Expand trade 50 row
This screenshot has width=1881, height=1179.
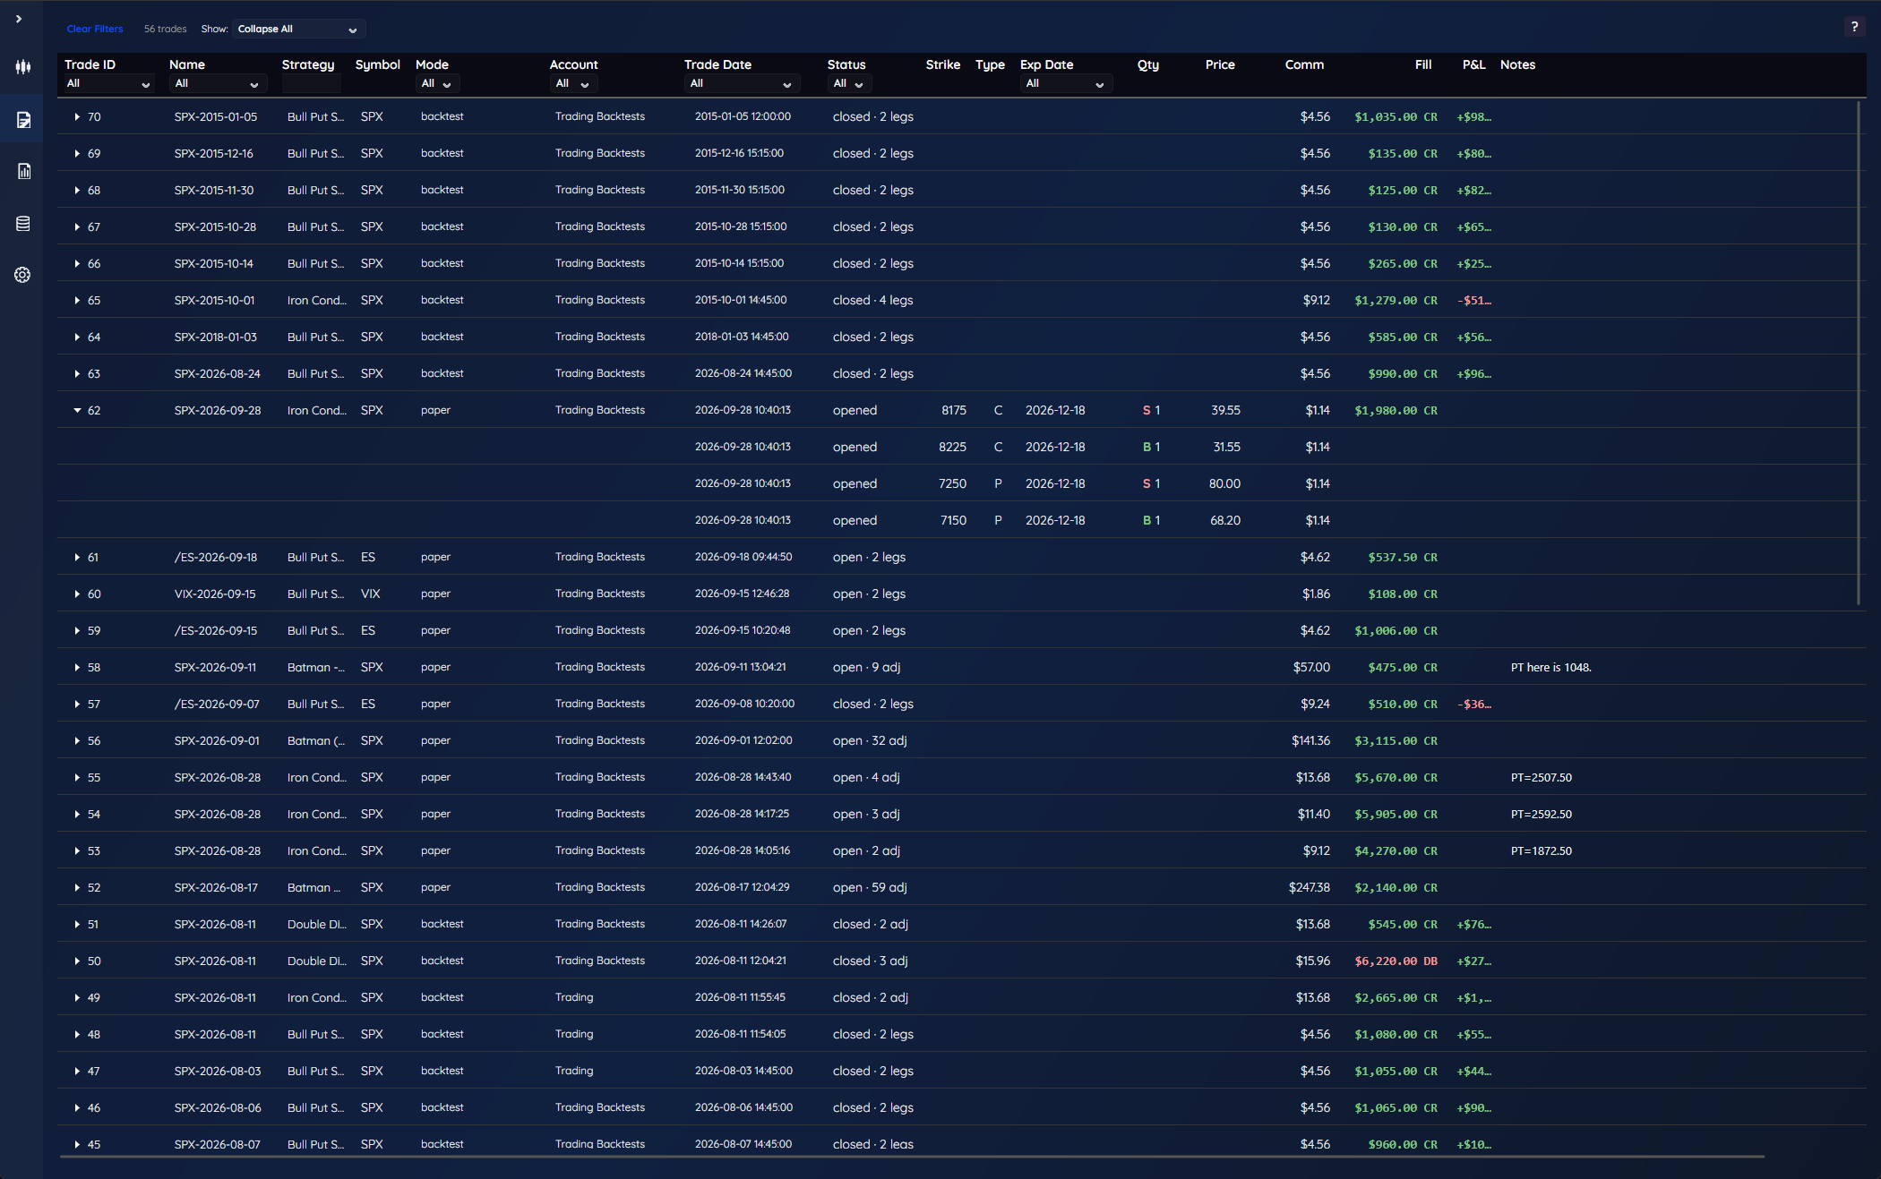pyautogui.click(x=77, y=961)
